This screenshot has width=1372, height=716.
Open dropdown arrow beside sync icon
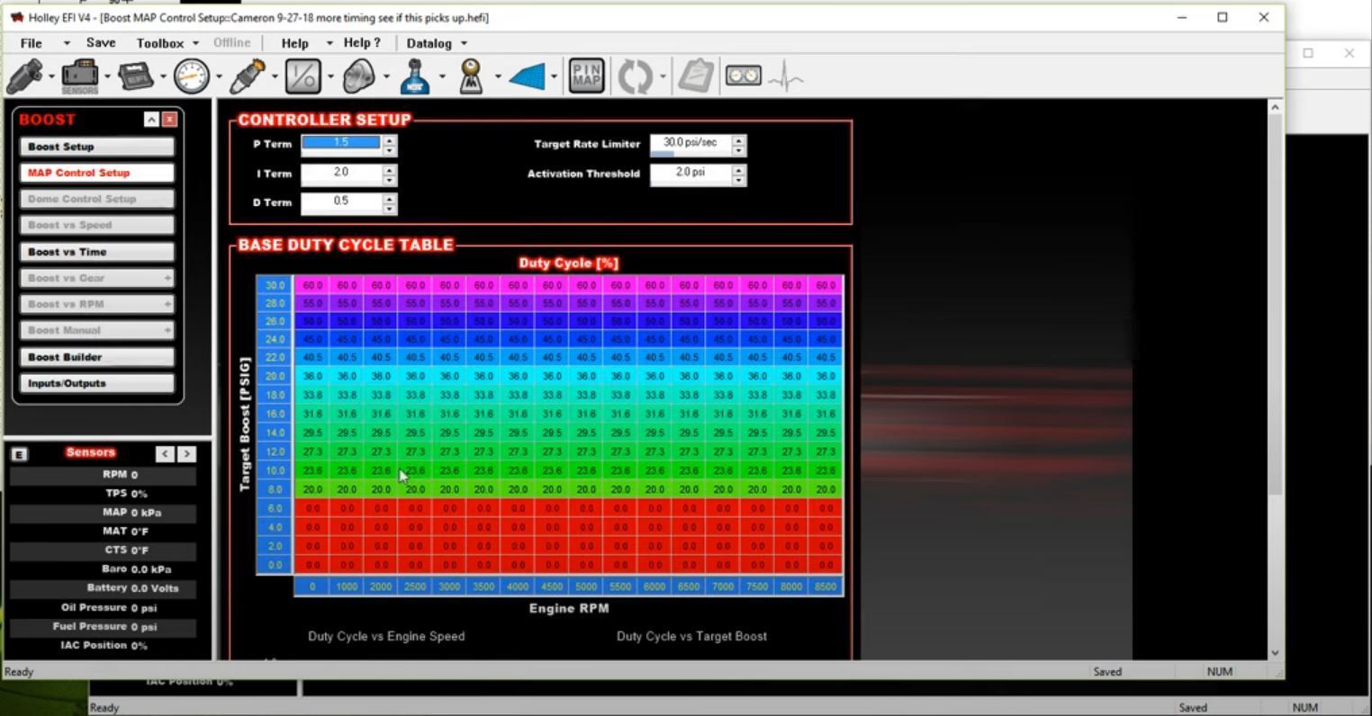pyautogui.click(x=663, y=77)
